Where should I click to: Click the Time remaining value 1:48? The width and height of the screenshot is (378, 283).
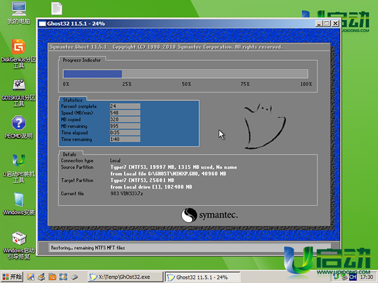125,140
